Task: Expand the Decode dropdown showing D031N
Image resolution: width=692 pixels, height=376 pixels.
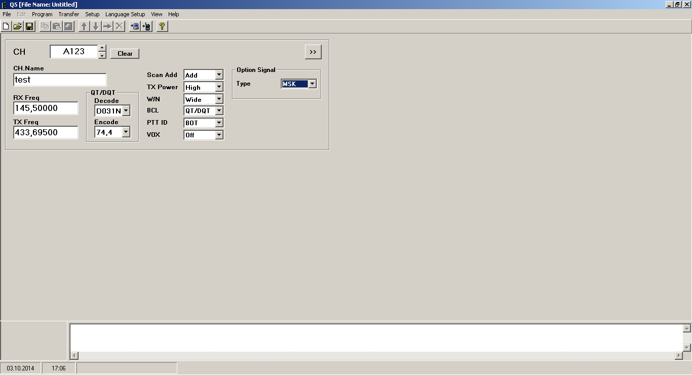Action: (x=126, y=110)
